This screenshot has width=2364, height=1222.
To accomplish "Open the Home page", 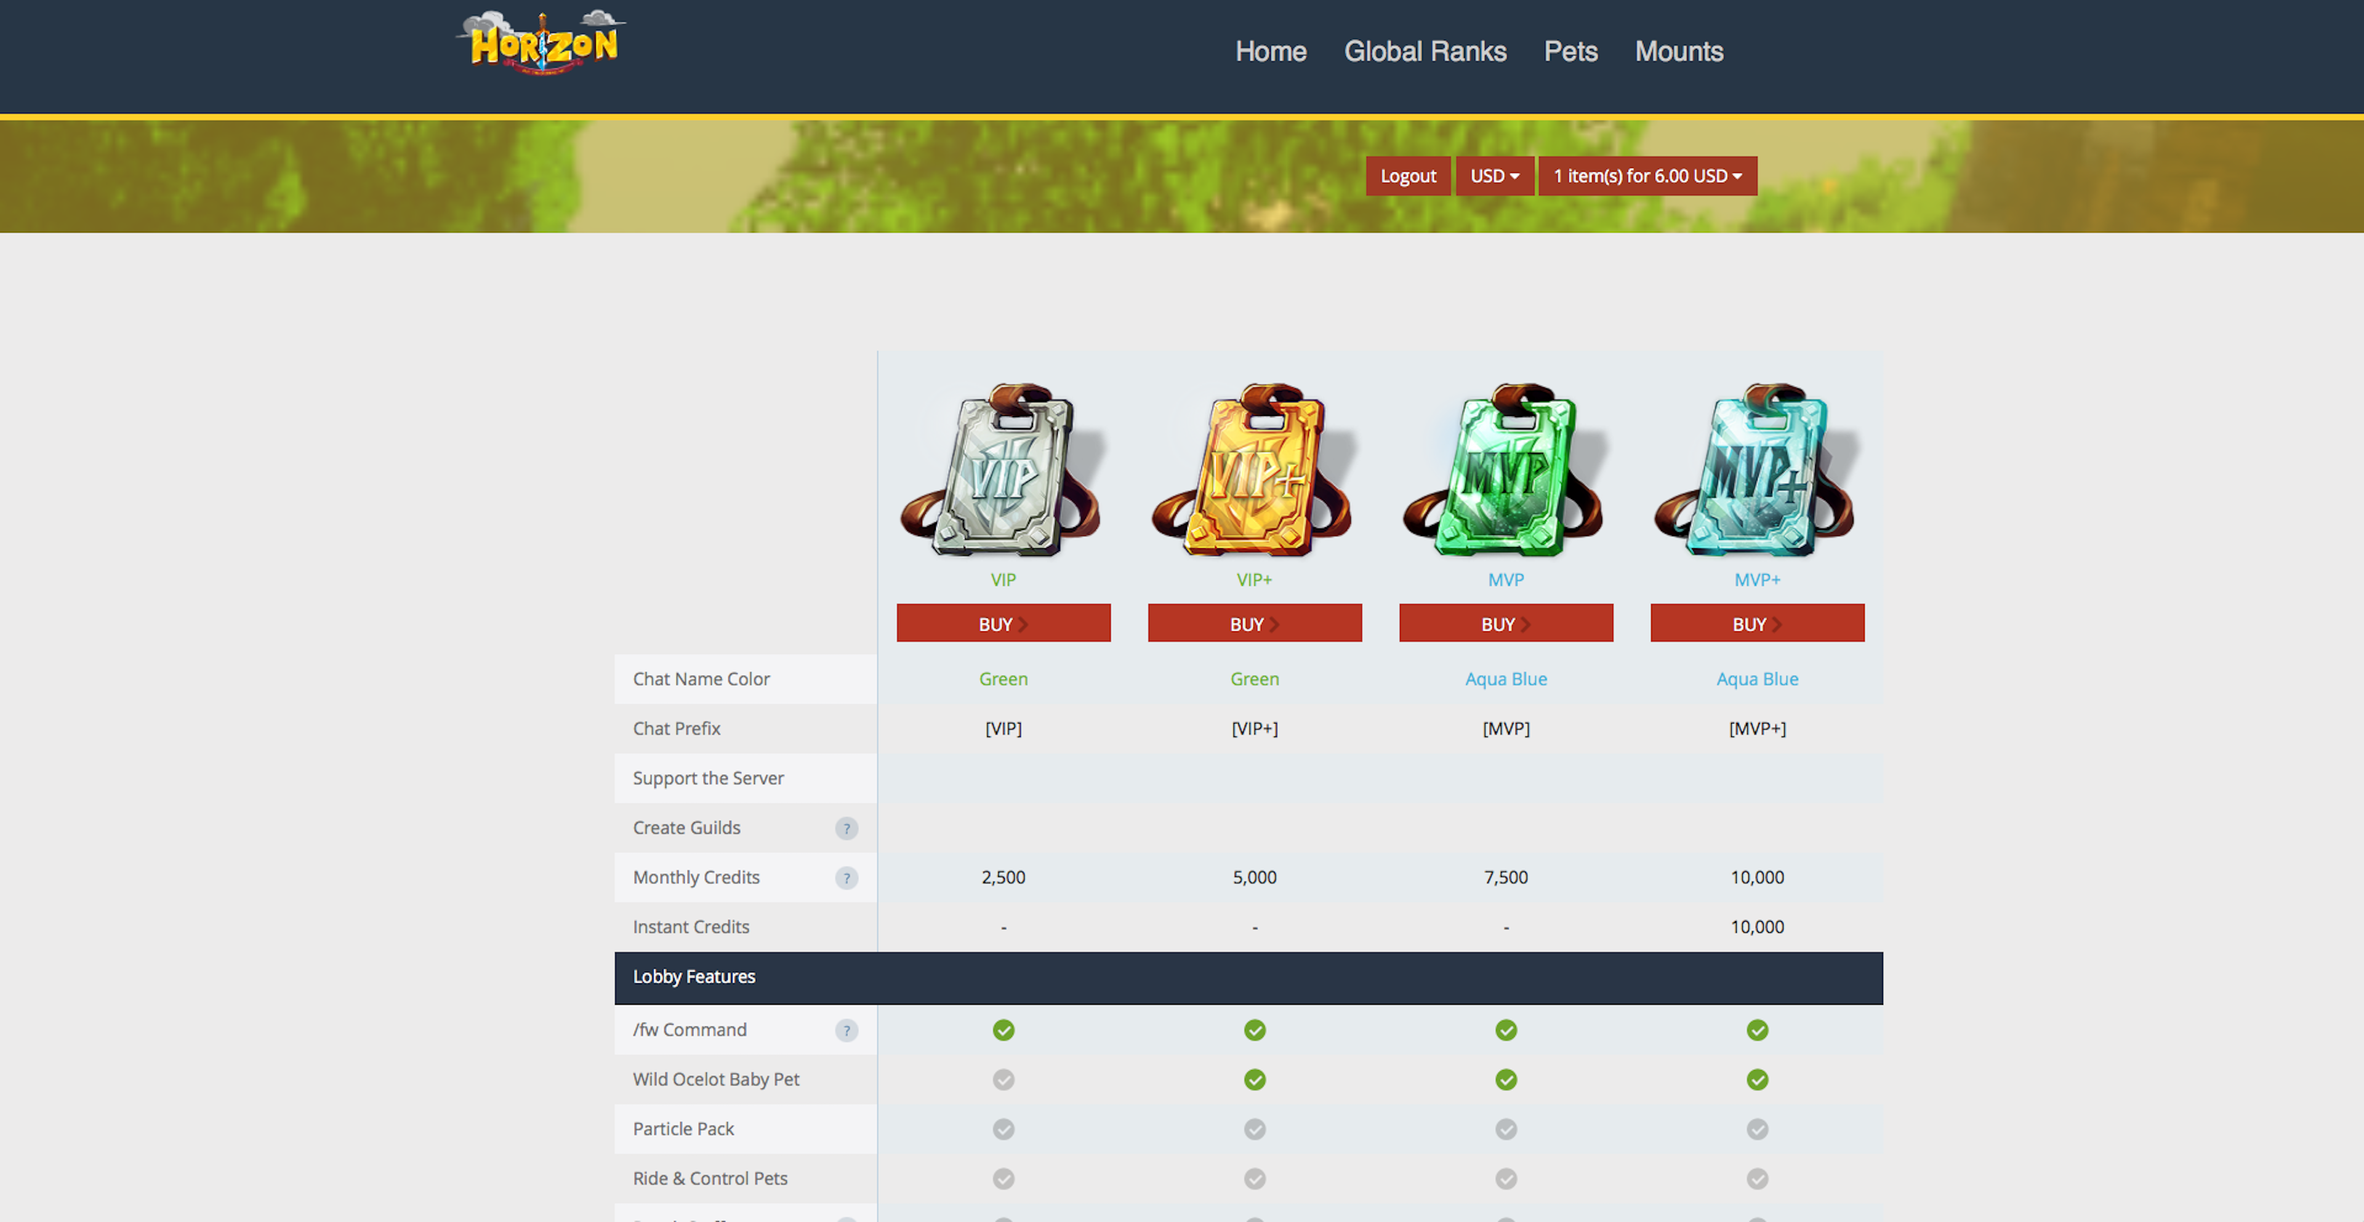I will tap(1270, 51).
